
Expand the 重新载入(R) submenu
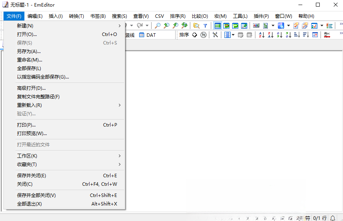pos(65,105)
